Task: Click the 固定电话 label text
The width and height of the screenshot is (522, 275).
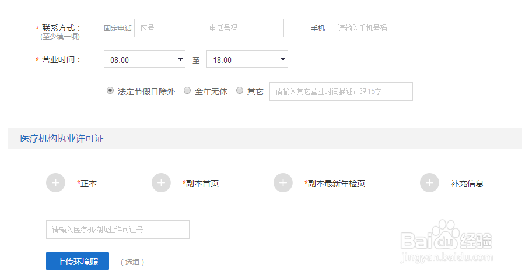Action: point(117,29)
